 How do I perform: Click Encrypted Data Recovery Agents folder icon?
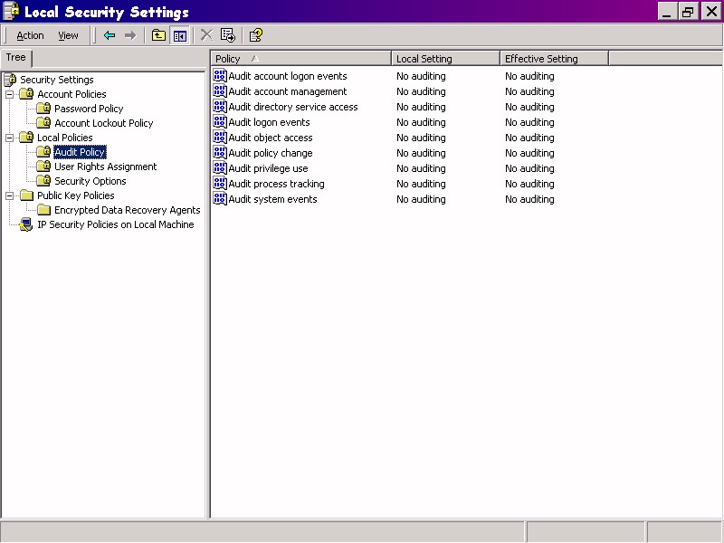click(x=43, y=210)
